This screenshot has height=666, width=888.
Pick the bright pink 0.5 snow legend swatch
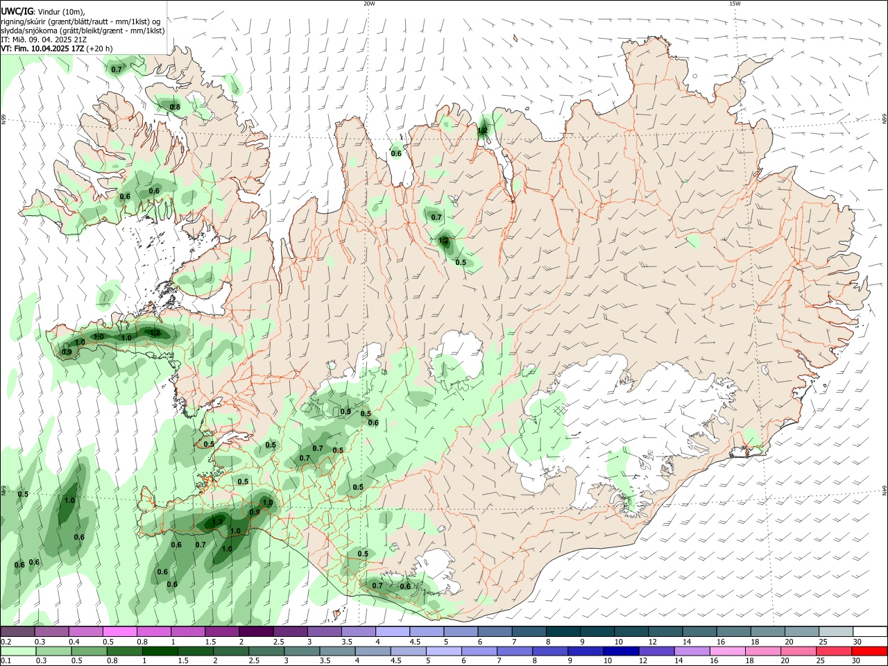tap(119, 632)
